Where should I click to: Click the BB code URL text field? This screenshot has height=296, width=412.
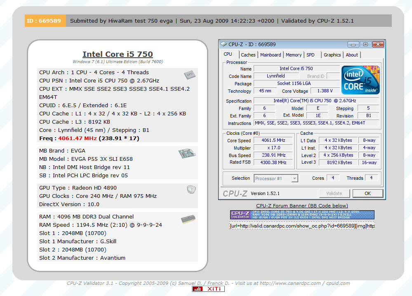click(302, 226)
